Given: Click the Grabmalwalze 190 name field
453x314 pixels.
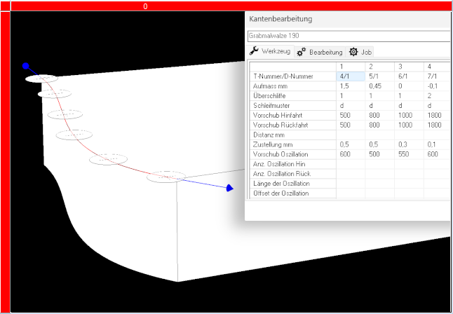Looking at the screenshot, I should [349, 35].
